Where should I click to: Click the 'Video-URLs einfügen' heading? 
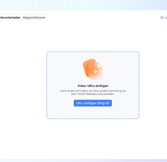[x=93, y=86]
